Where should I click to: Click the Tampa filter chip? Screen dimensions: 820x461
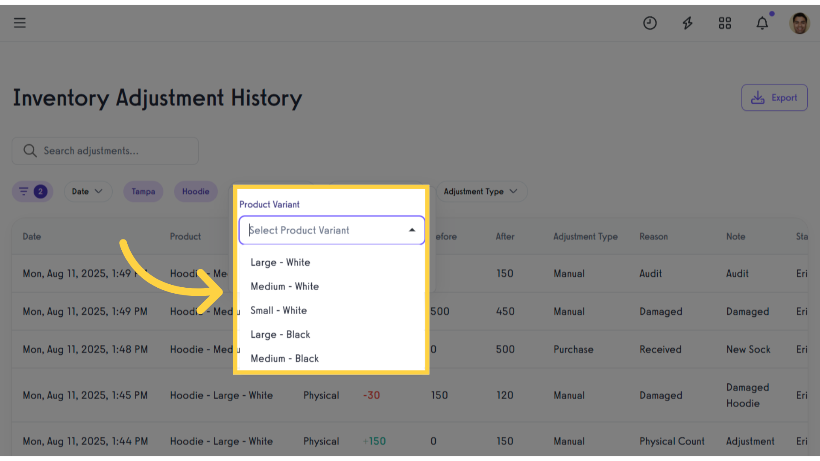pyautogui.click(x=143, y=191)
